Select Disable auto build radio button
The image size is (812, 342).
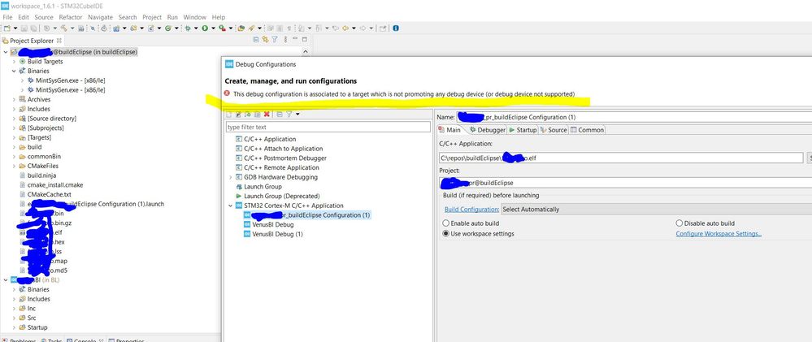(x=680, y=223)
